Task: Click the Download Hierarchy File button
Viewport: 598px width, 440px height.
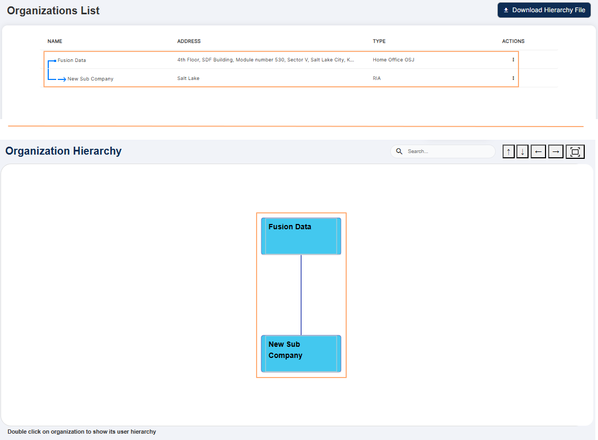Action: (x=544, y=10)
